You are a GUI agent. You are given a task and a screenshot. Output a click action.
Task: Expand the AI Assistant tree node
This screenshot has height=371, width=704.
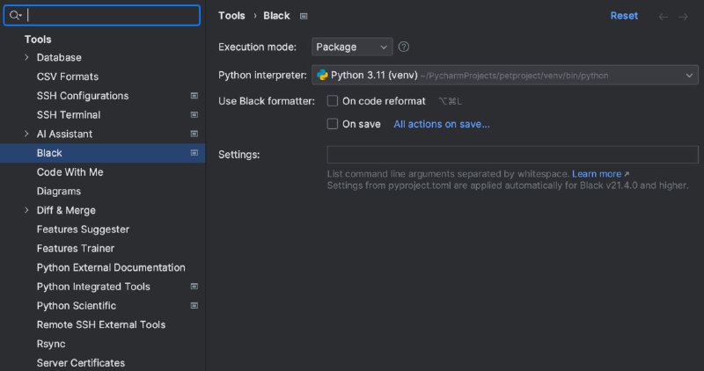point(26,134)
